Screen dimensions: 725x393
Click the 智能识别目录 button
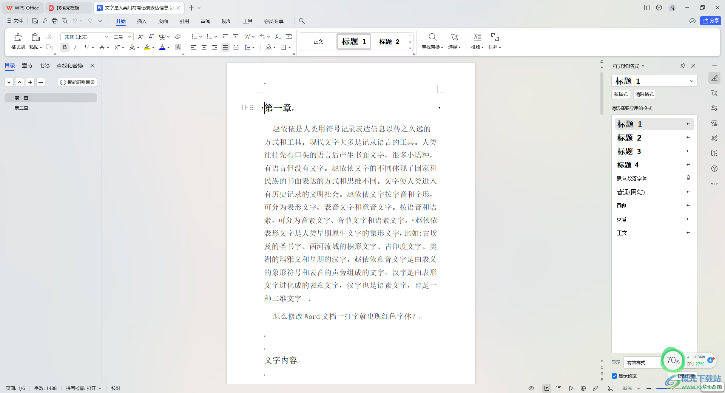pos(77,82)
